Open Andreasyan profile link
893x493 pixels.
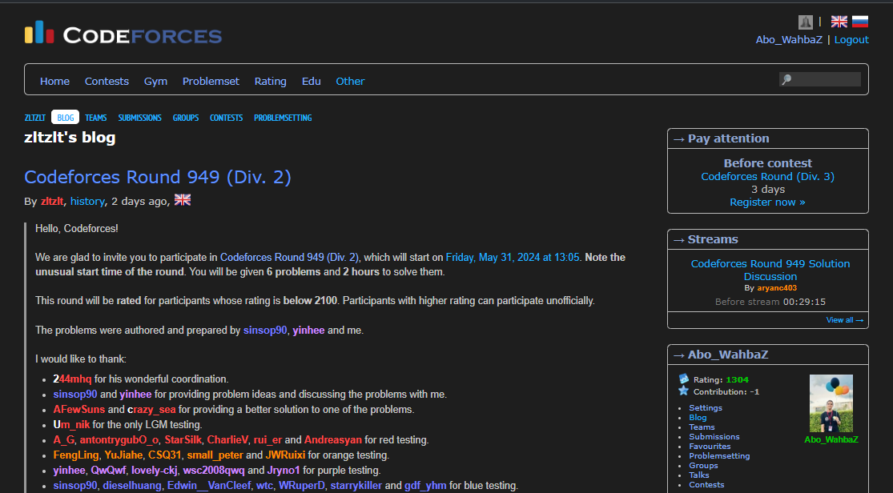[332, 440]
